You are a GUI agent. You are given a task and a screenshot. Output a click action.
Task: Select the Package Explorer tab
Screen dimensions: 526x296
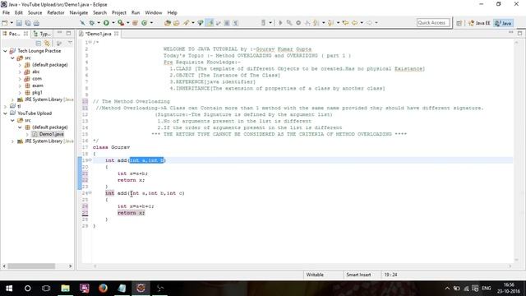click(x=14, y=34)
